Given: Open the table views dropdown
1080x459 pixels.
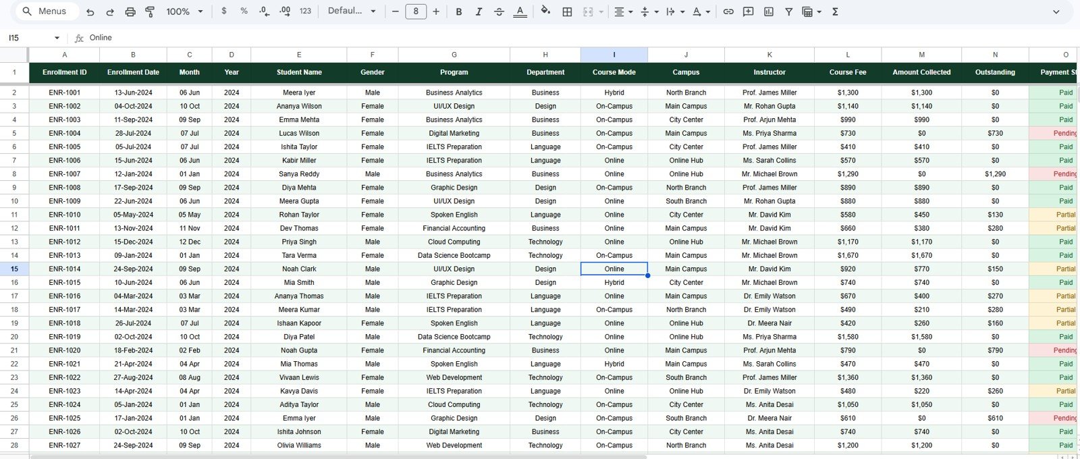Looking at the screenshot, I should (811, 11).
